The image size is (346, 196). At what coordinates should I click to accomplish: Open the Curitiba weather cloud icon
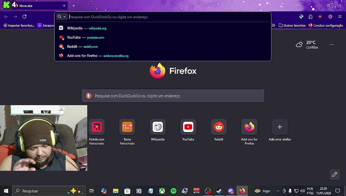click(299, 45)
